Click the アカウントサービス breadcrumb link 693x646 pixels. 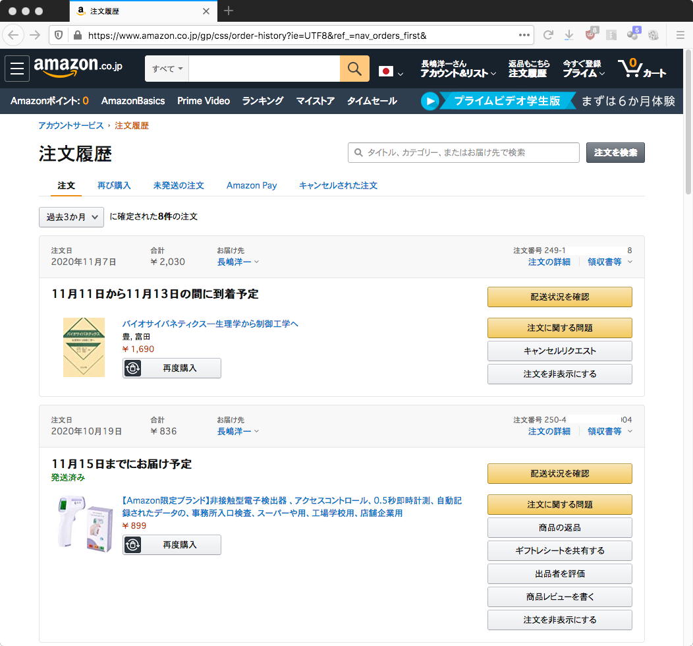coord(70,125)
